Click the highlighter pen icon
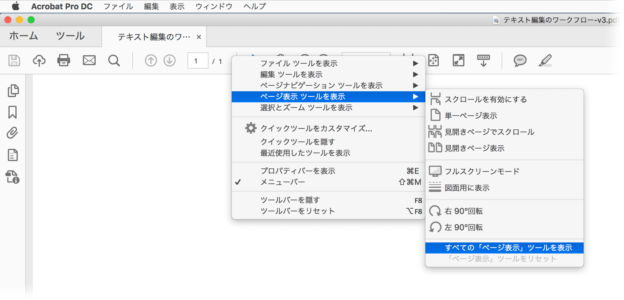Image resolution: width=624 pixels, height=300 pixels. [545, 60]
